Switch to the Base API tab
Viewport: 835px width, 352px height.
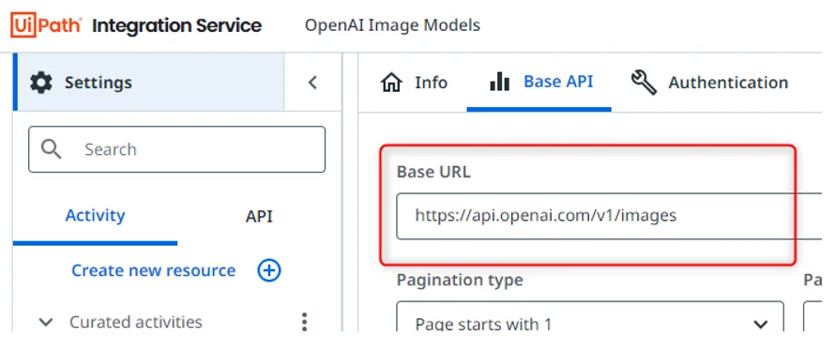click(x=539, y=82)
